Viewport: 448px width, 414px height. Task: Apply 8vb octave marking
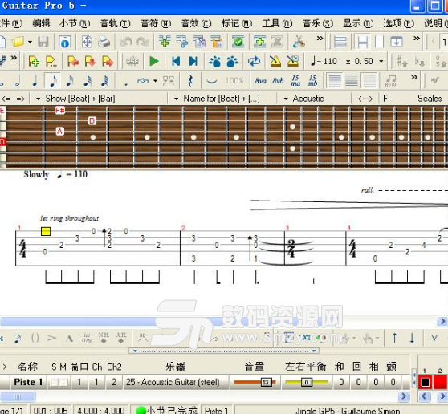coord(278,81)
